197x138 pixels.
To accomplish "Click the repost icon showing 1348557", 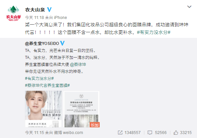I will tap(120, 133).
